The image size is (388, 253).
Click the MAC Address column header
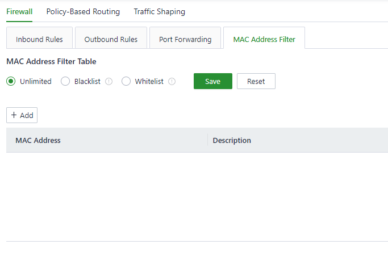38,141
